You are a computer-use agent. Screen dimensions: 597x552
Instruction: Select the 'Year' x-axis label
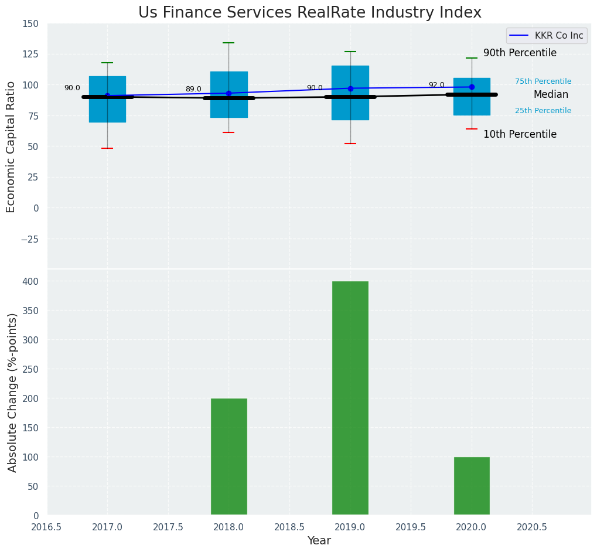click(x=319, y=541)
